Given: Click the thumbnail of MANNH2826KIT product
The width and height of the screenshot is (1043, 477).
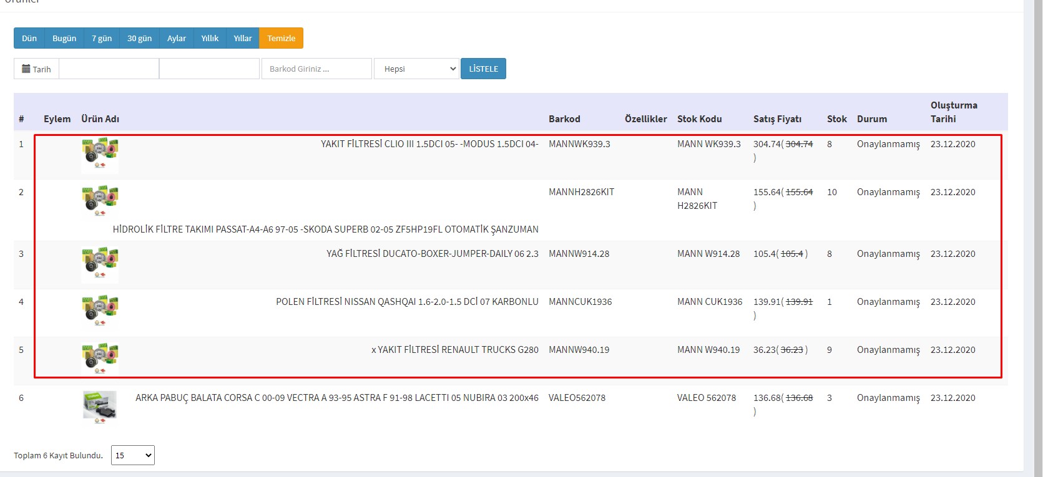Looking at the screenshot, I should pyautogui.click(x=100, y=201).
